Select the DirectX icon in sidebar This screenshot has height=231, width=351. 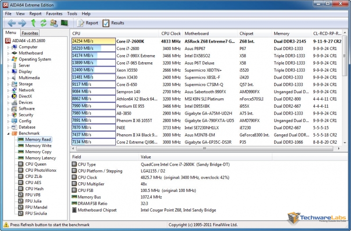(14, 96)
